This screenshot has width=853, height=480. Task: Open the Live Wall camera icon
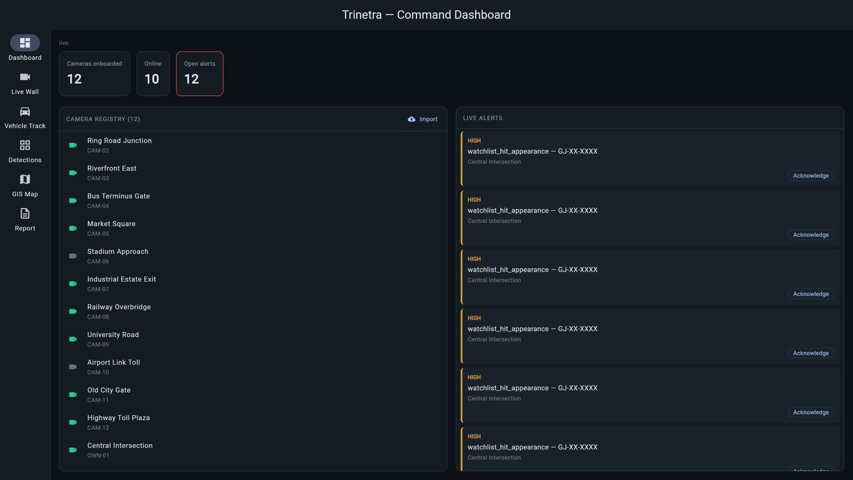point(25,77)
